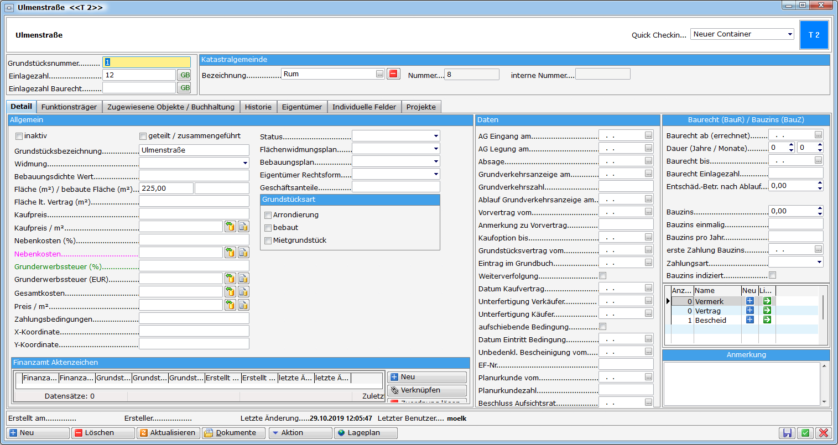Click the green checkmark confirm icon
The image size is (838, 445).
coord(805,433)
